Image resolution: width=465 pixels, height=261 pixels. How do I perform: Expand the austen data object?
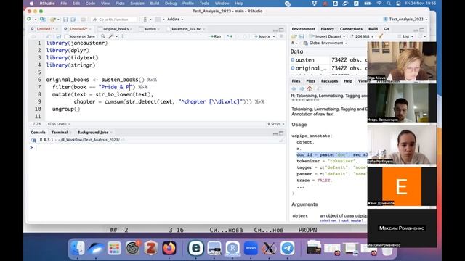click(293, 59)
